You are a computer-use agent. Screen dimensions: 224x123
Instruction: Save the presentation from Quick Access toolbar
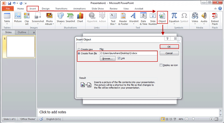[9, 3]
